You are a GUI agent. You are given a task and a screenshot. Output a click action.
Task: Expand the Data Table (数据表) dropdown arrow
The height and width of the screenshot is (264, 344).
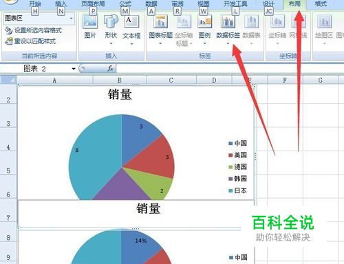tap(251, 43)
